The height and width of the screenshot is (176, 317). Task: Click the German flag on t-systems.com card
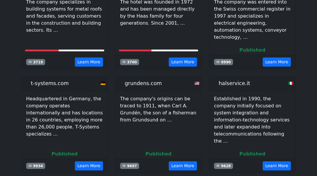(103, 84)
